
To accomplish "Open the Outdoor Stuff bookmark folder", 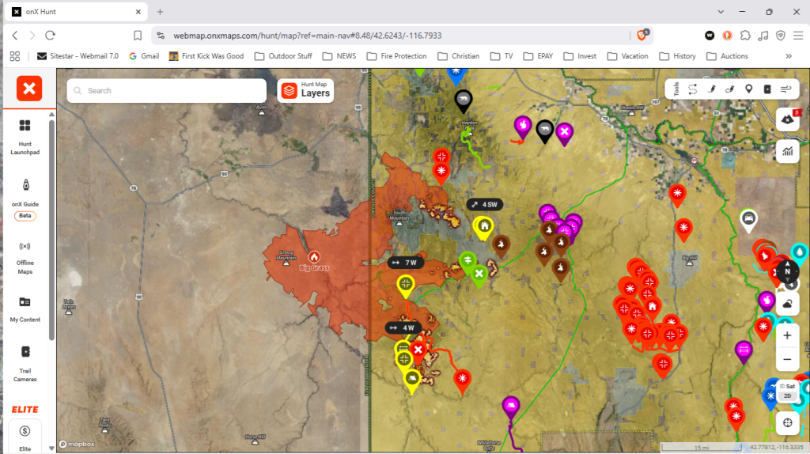I will tap(284, 56).
